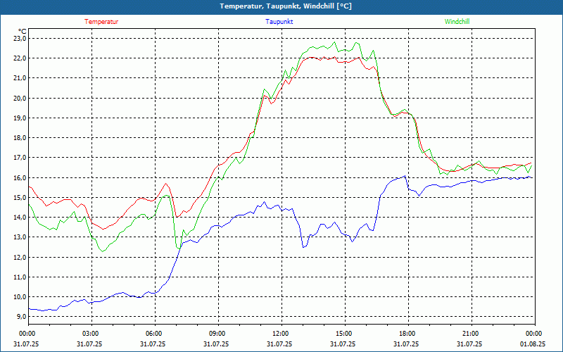Select the red Temperatur legend label
The width and height of the screenshot is (563, 352).
[x=101, y=22]
